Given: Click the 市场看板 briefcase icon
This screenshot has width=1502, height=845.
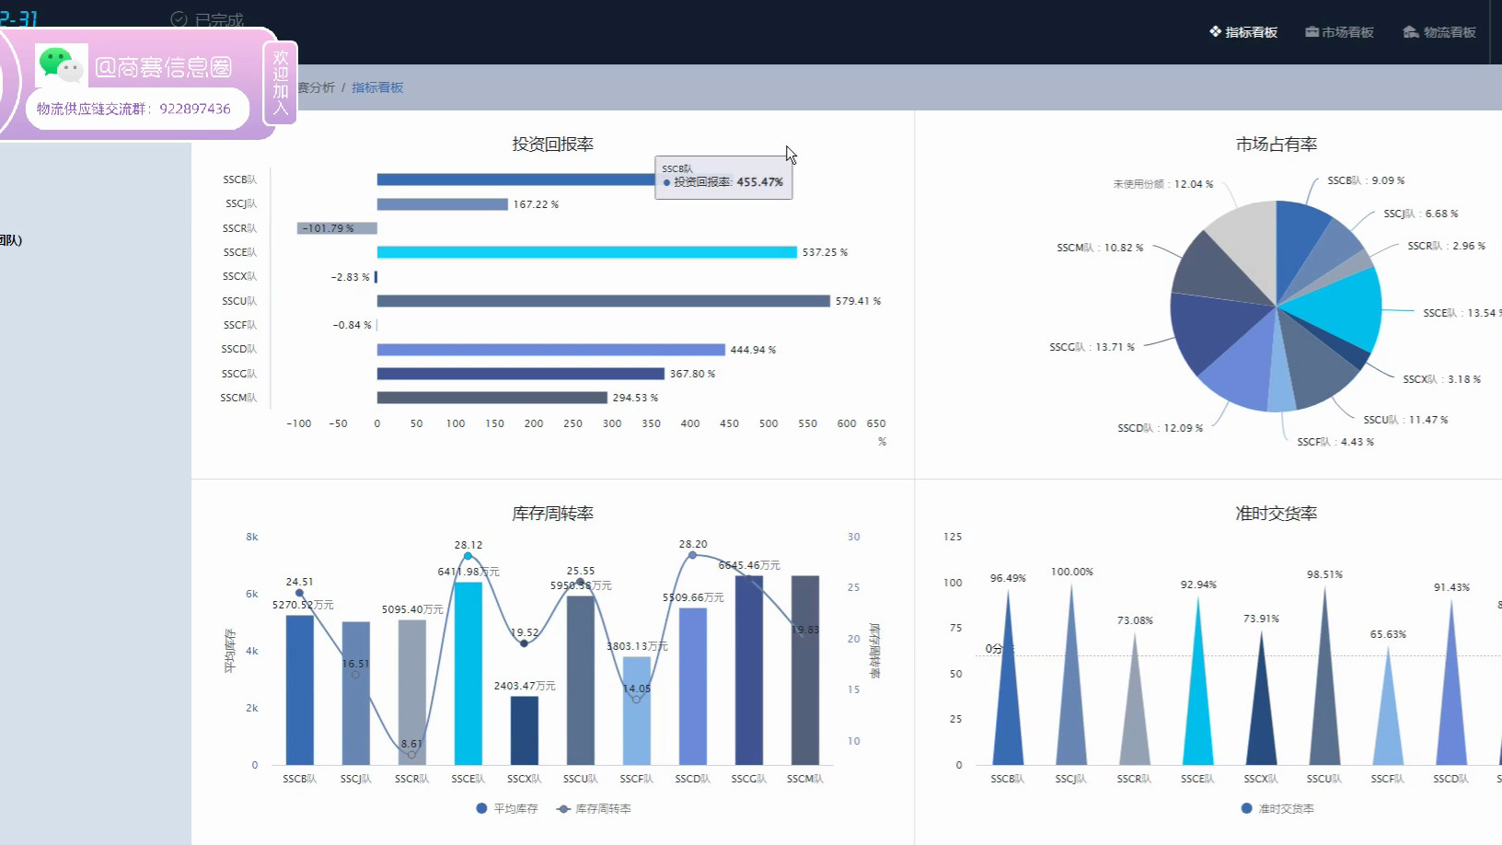Looking at the screenshot, I should 1311,32.
